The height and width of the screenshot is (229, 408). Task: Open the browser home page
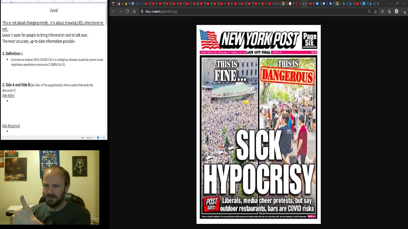point(134,11)
